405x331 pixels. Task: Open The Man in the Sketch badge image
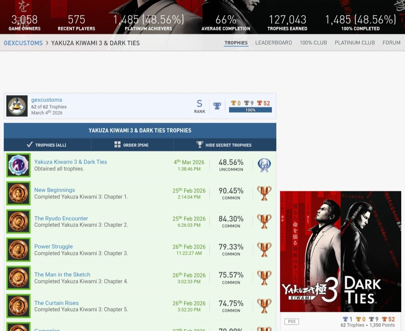(18, 278)
